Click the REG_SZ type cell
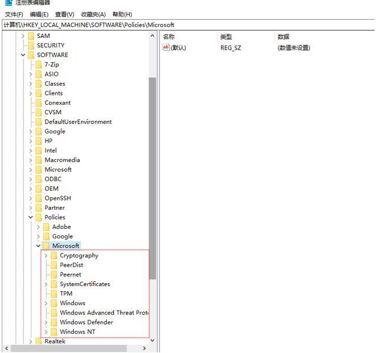This screenshot has height=353, width=377. point(231,48)
